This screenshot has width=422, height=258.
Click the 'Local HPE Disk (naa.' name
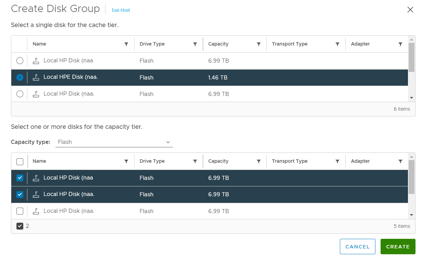pyautogui.click(x=71, y=77)
